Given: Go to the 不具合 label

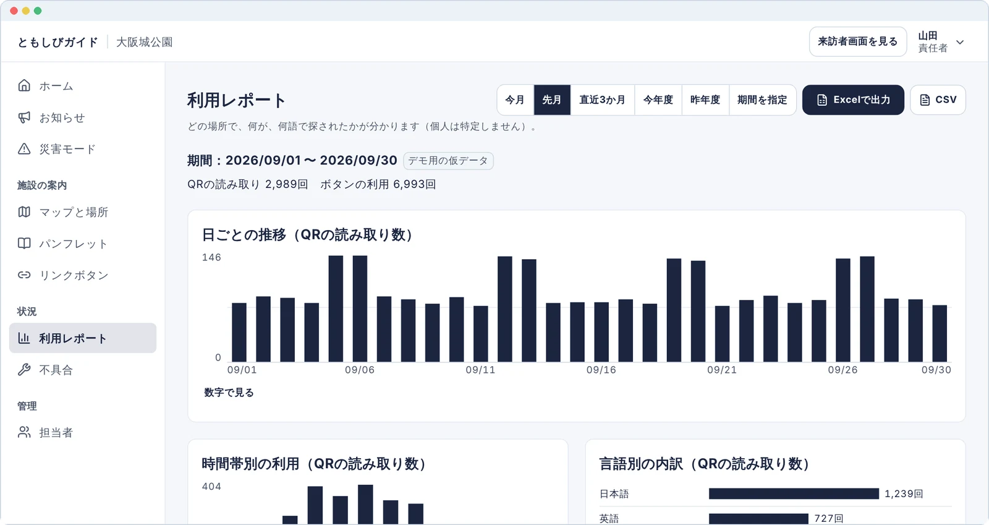Looking at the screenshot, I should click(56, 370).
